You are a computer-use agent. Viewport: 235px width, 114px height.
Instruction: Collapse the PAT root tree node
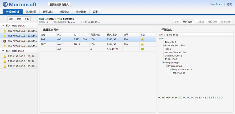pos(160,38)
